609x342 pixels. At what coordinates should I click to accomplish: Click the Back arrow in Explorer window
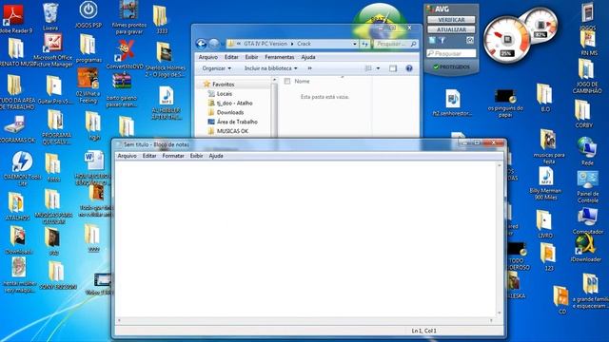(x=201, y=44)
